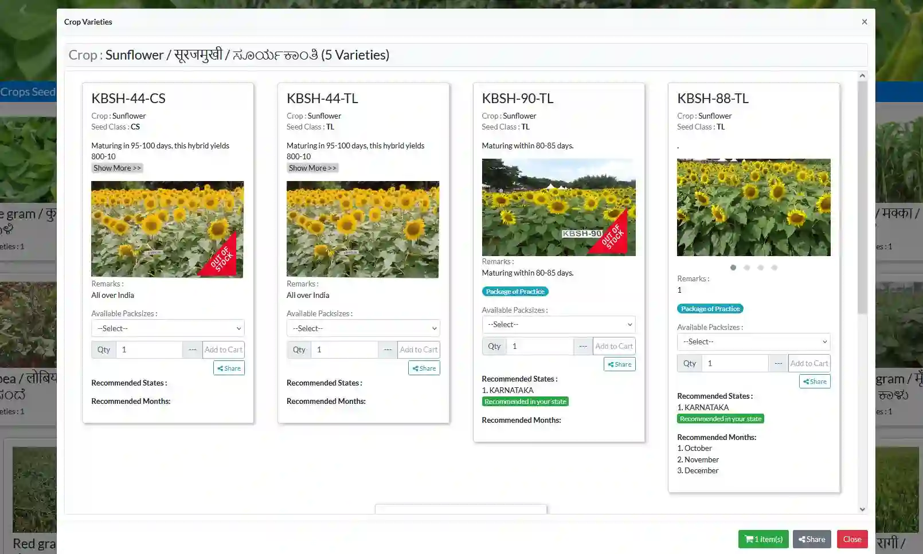This screenshot has height=554, width=923.
Task: Open KBSH-88-TL sunflower image
Action: pyautogui.click(x=753, y=207)
